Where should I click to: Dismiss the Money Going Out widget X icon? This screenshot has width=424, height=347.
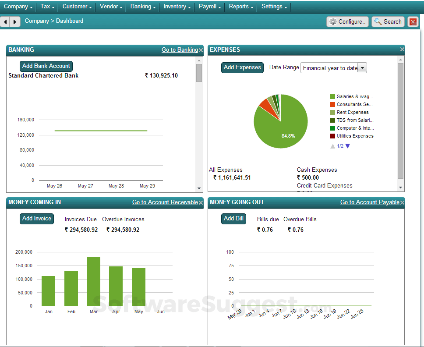click(x=402, y=202)
